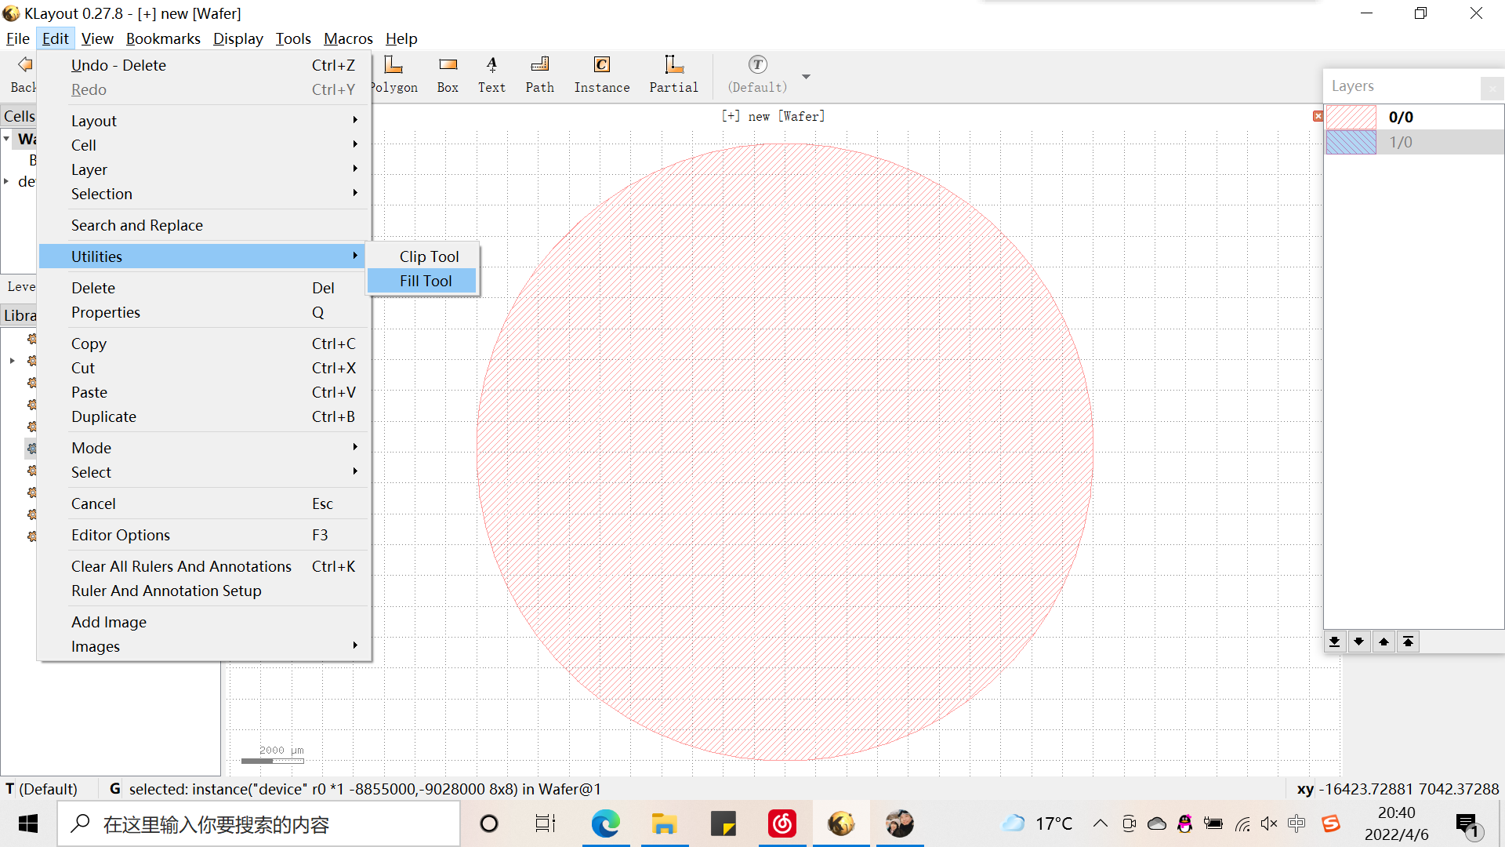Click the hatched color swatch of layer 1/0

tap(1351, 142)
